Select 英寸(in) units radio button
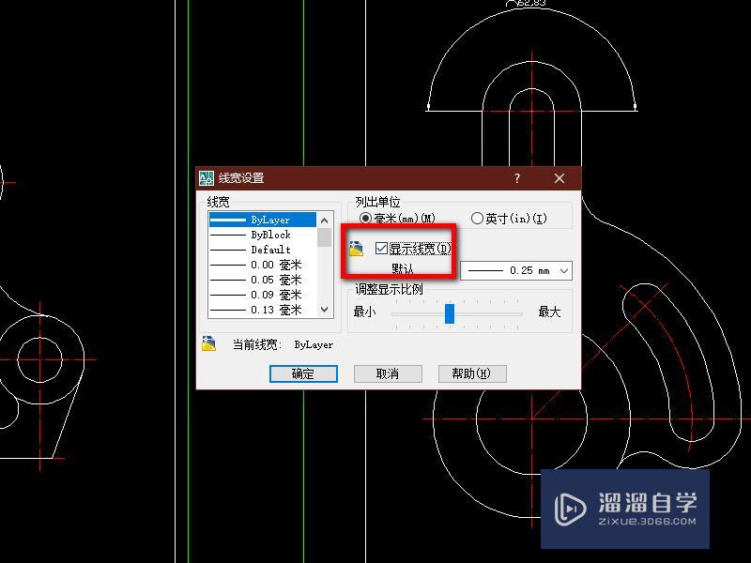The height and width of the screenshot is (563, 751). coord(477,219)
